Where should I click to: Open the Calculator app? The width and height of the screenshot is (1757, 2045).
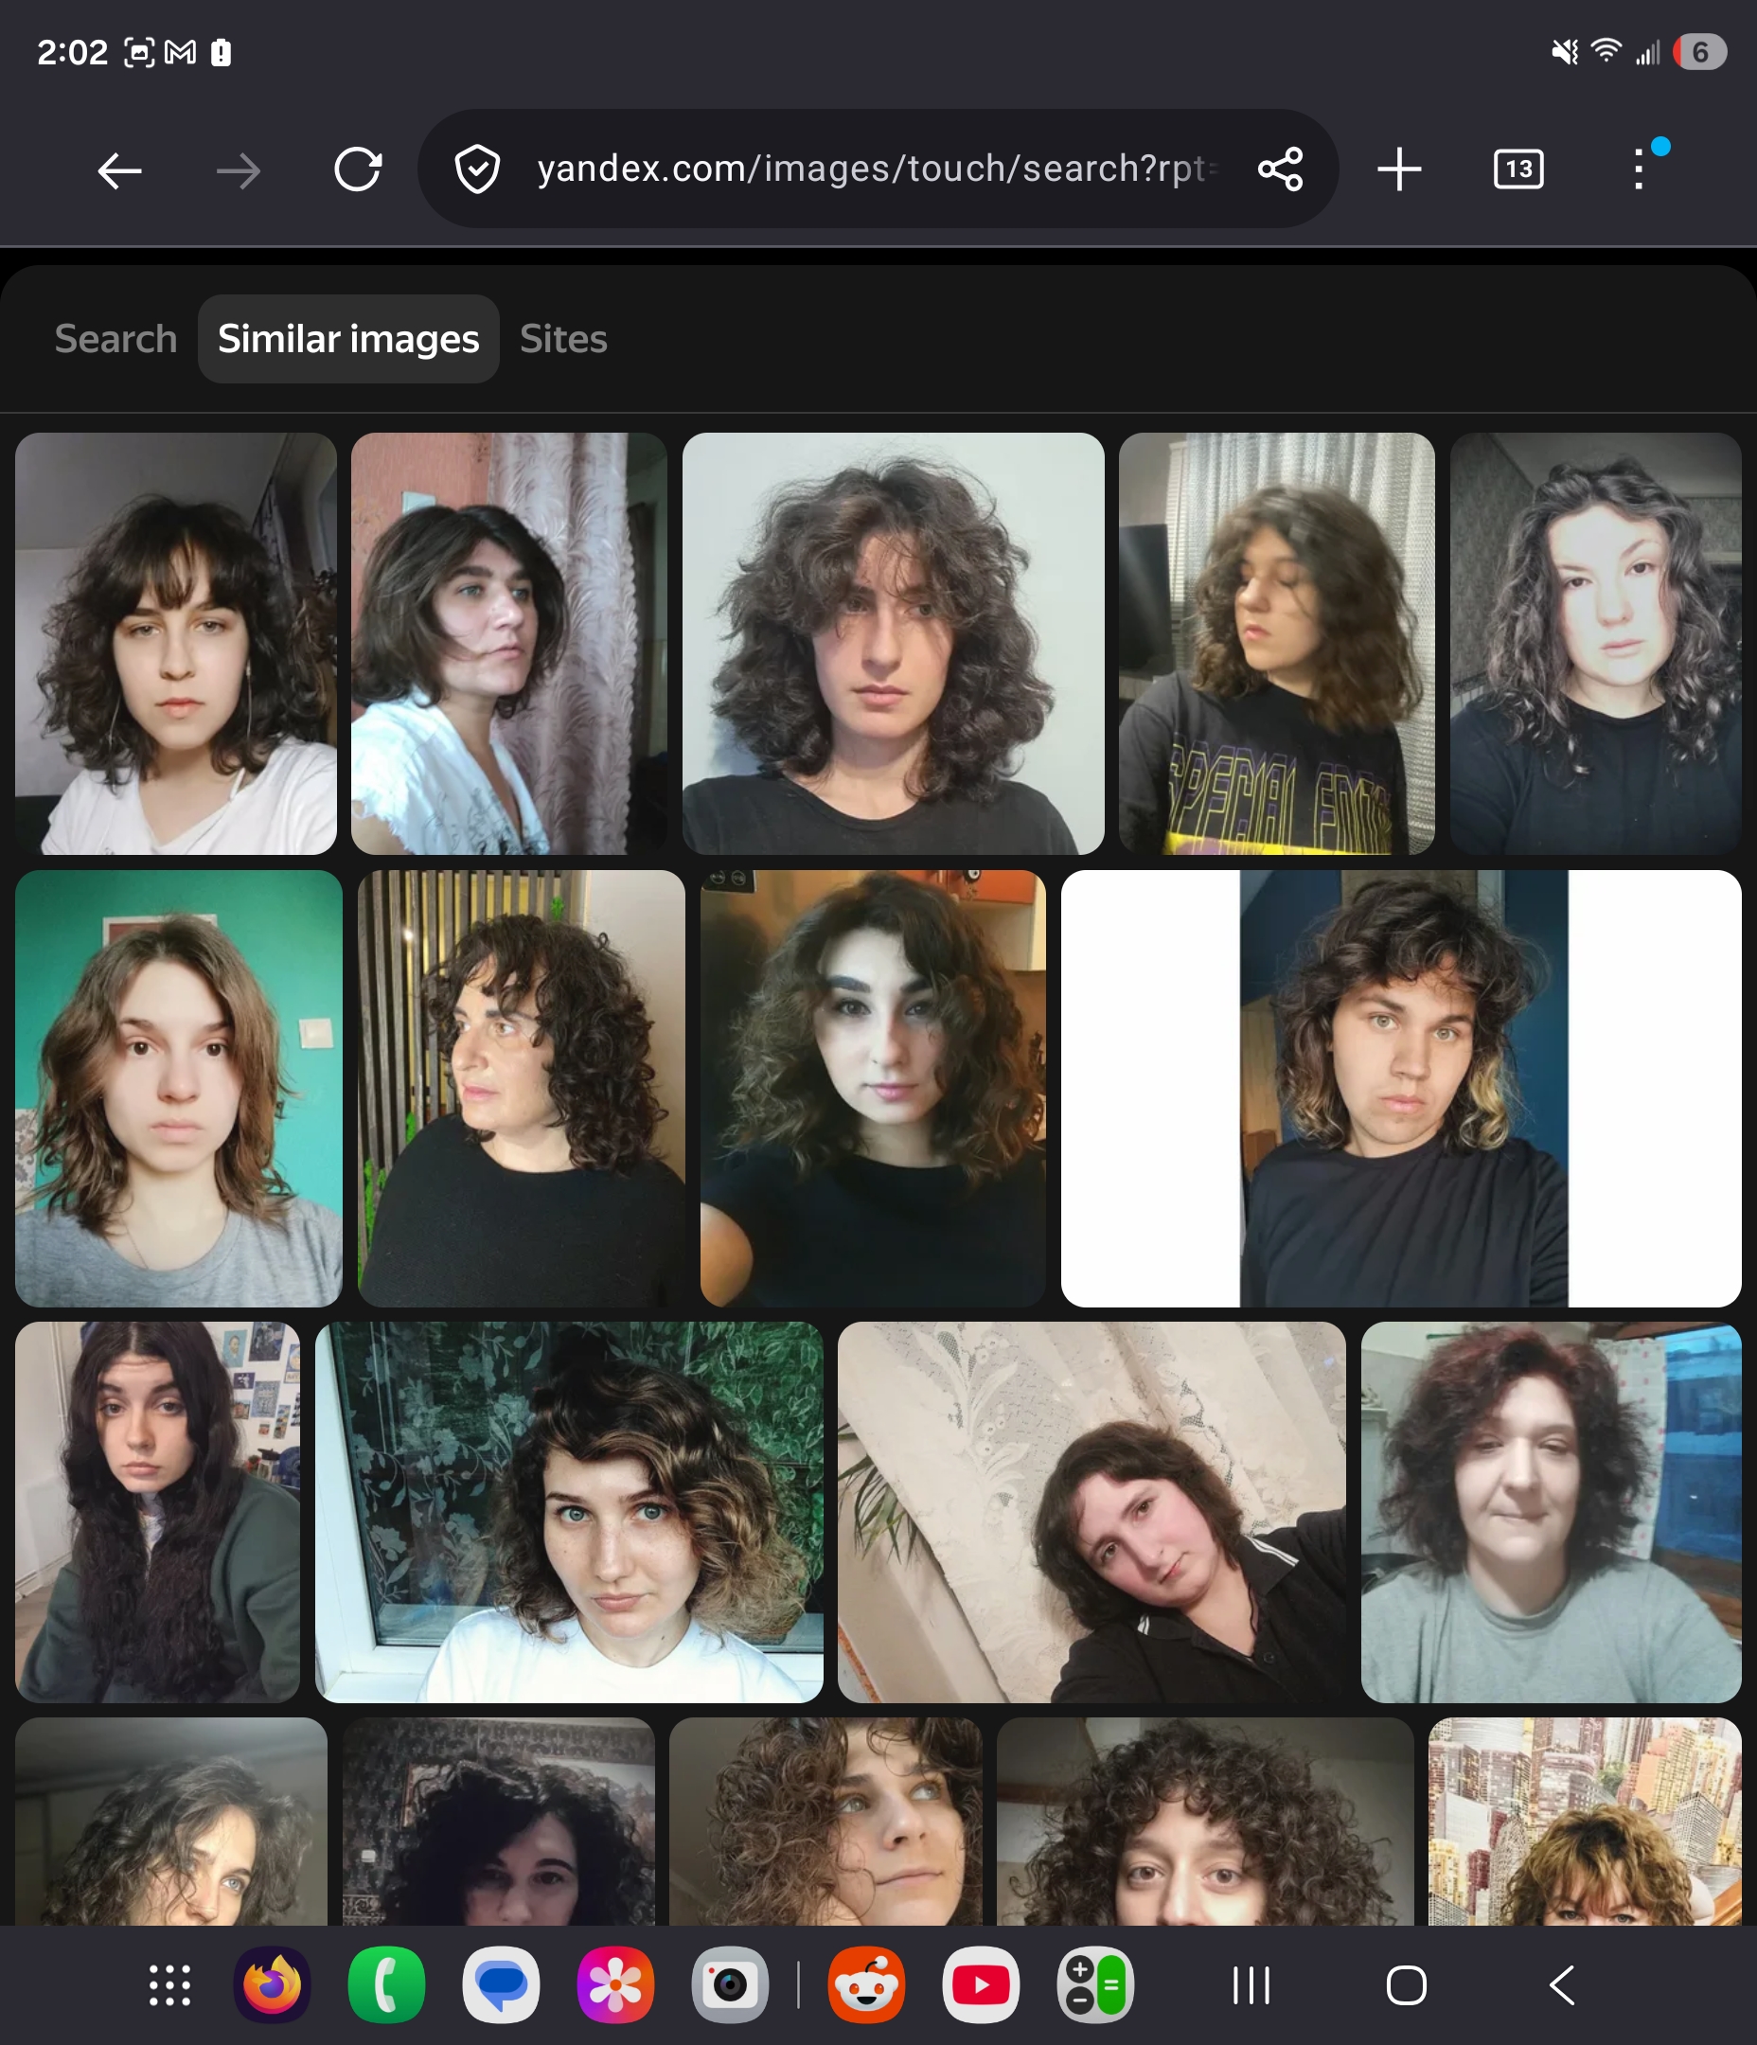(x=1095, y=1984)
